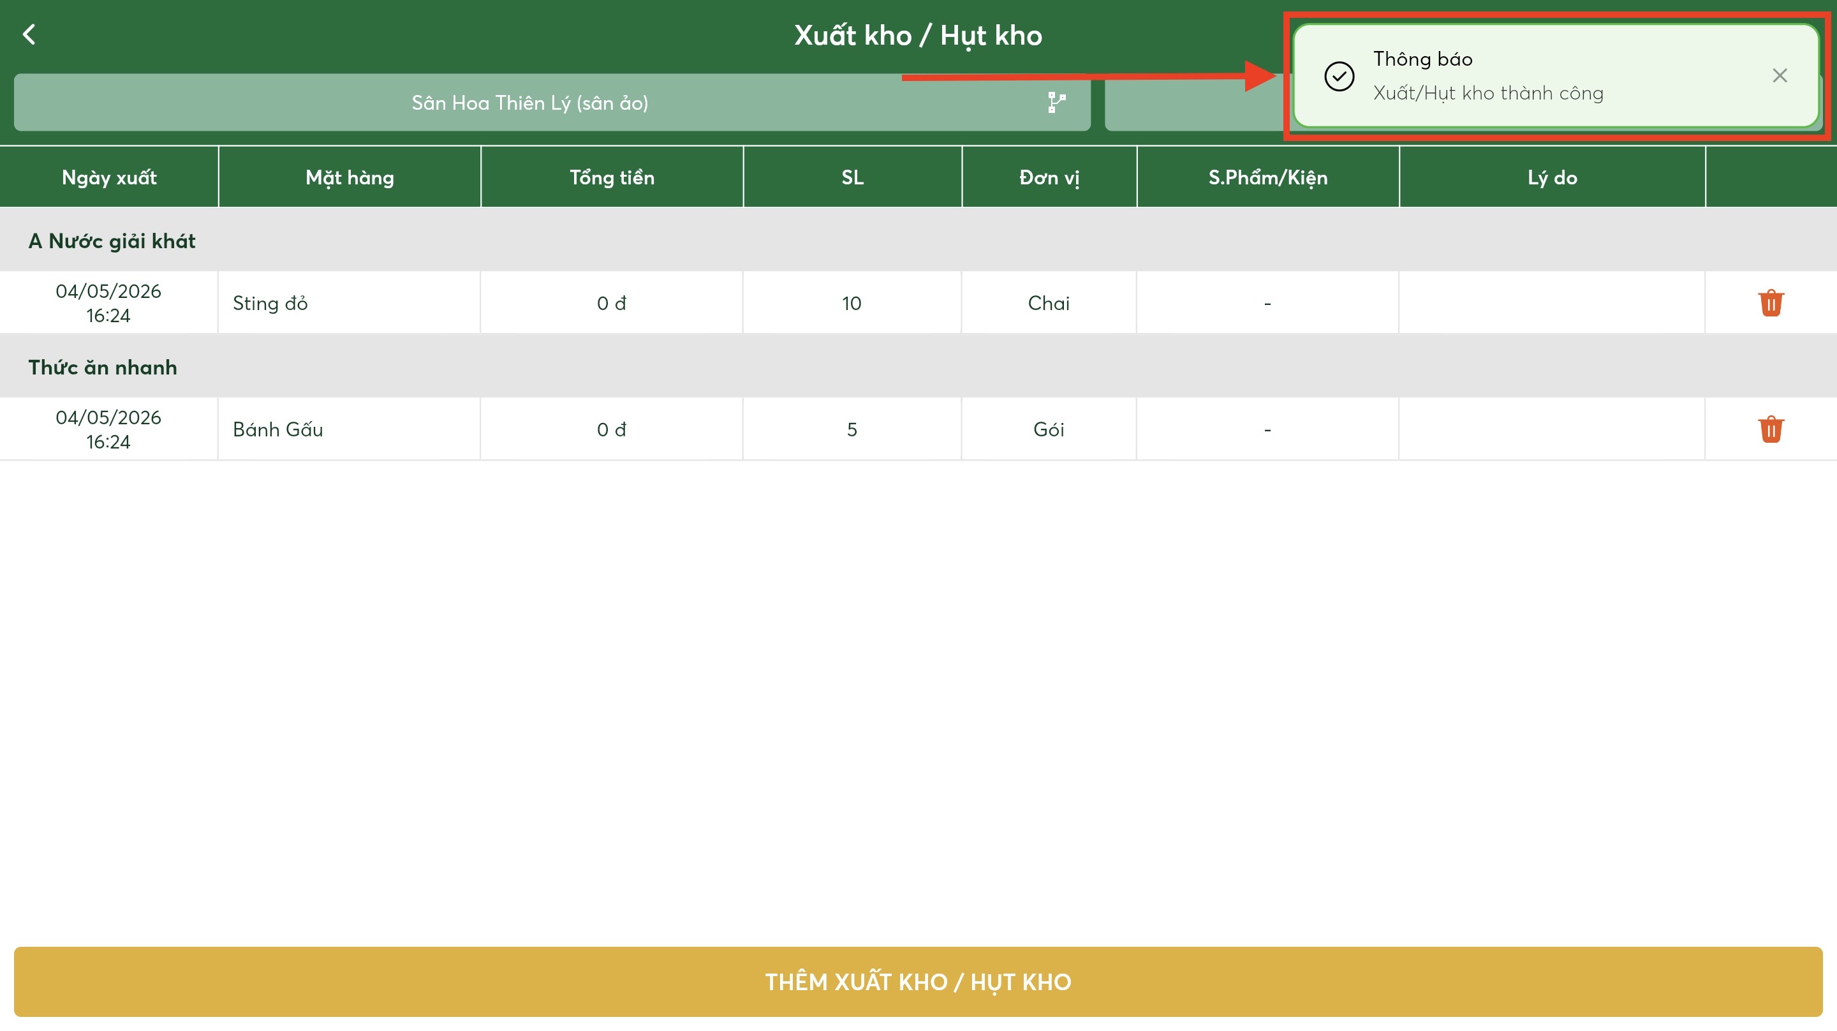
Task: Click the Sting đỏ item name
Action: 270,303
